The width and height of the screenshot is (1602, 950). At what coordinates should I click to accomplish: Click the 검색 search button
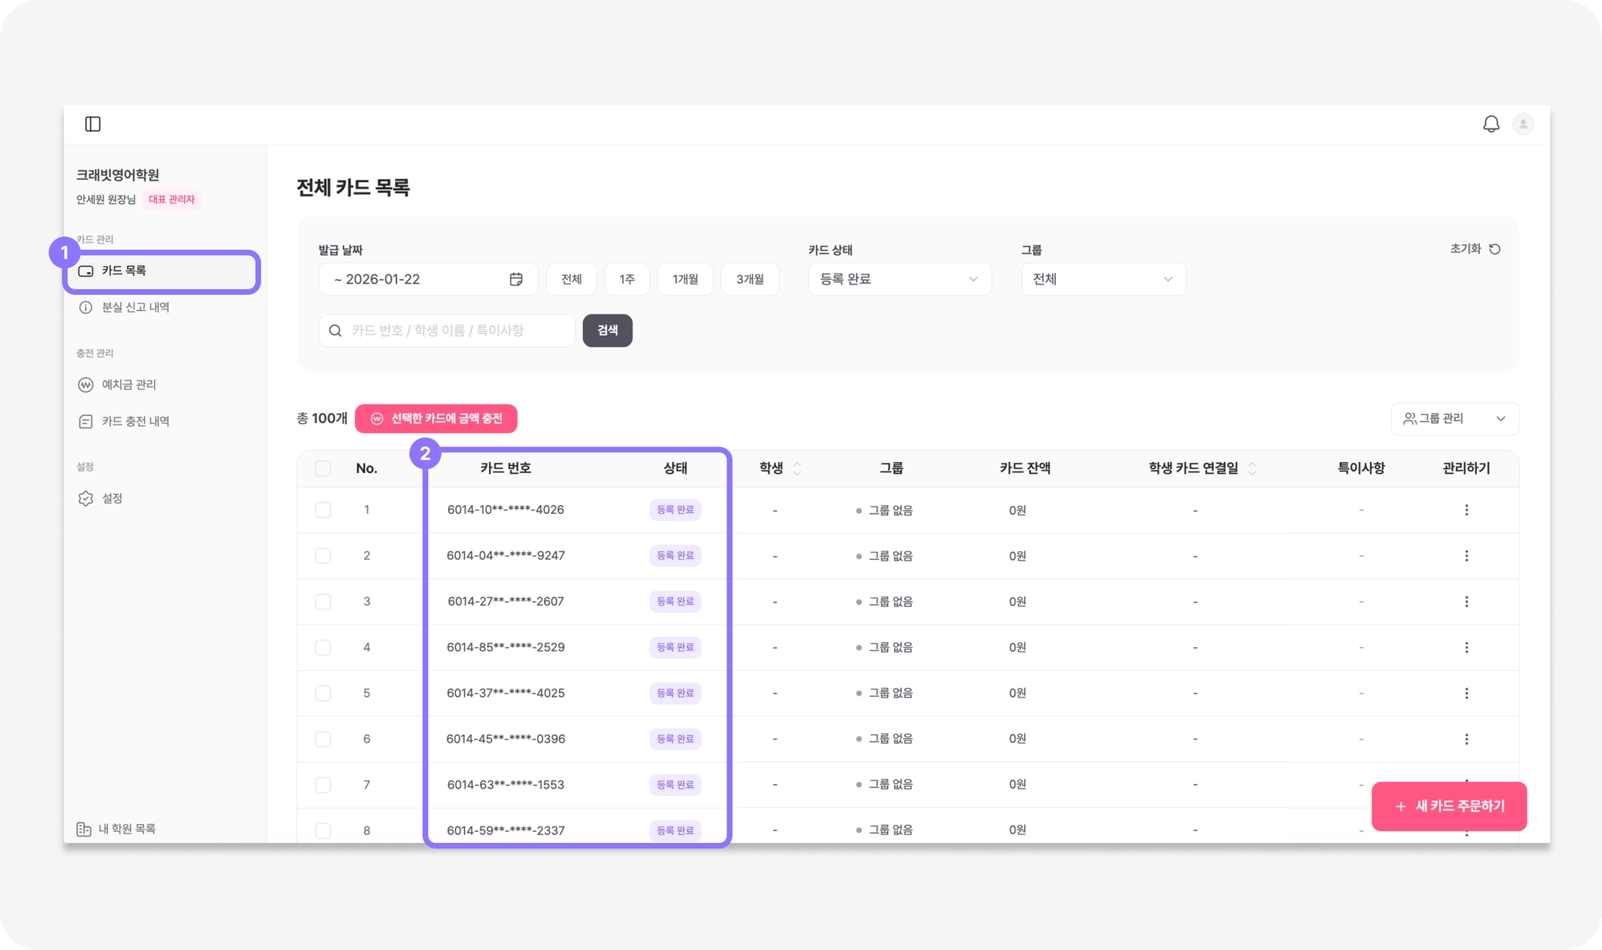point(607,331)
